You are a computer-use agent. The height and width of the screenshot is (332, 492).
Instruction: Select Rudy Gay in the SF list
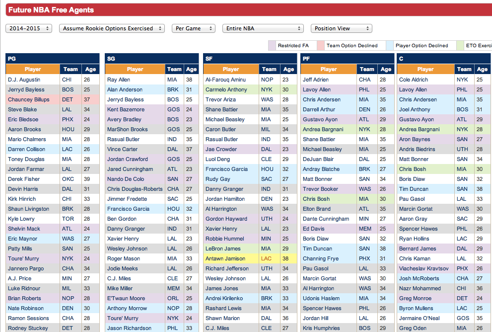click(218, 179)
